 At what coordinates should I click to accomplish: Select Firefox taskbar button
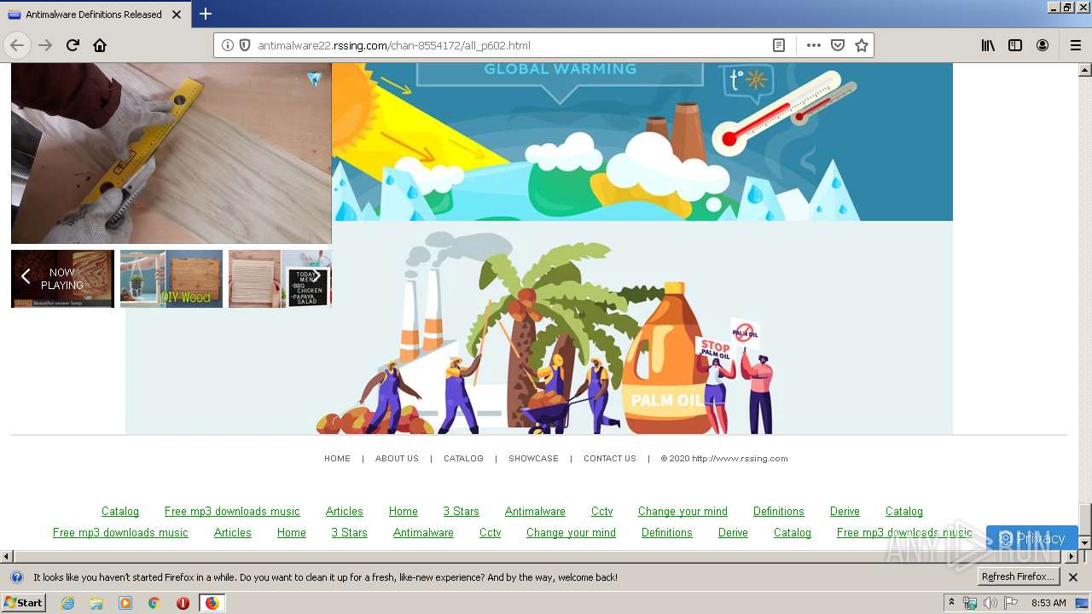(x=212, y=603)
